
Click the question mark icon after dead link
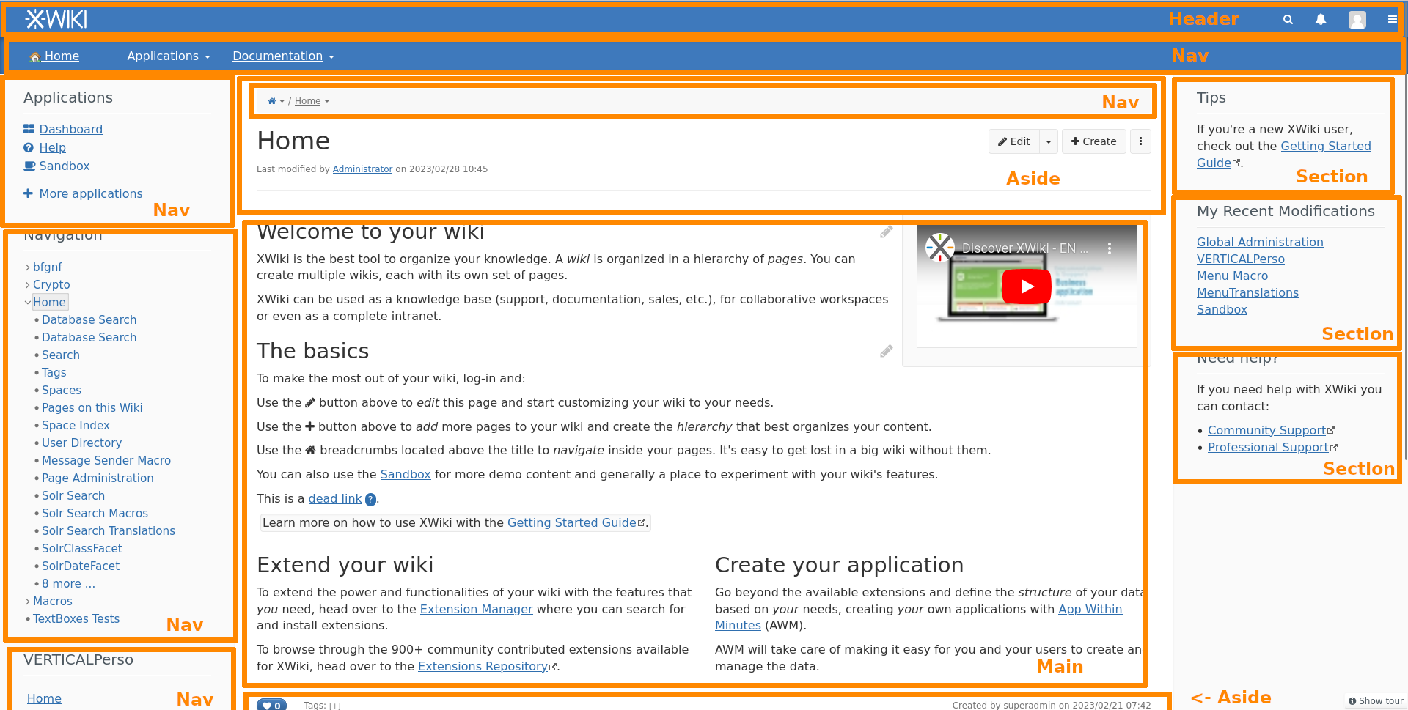(x=370, y=500)
